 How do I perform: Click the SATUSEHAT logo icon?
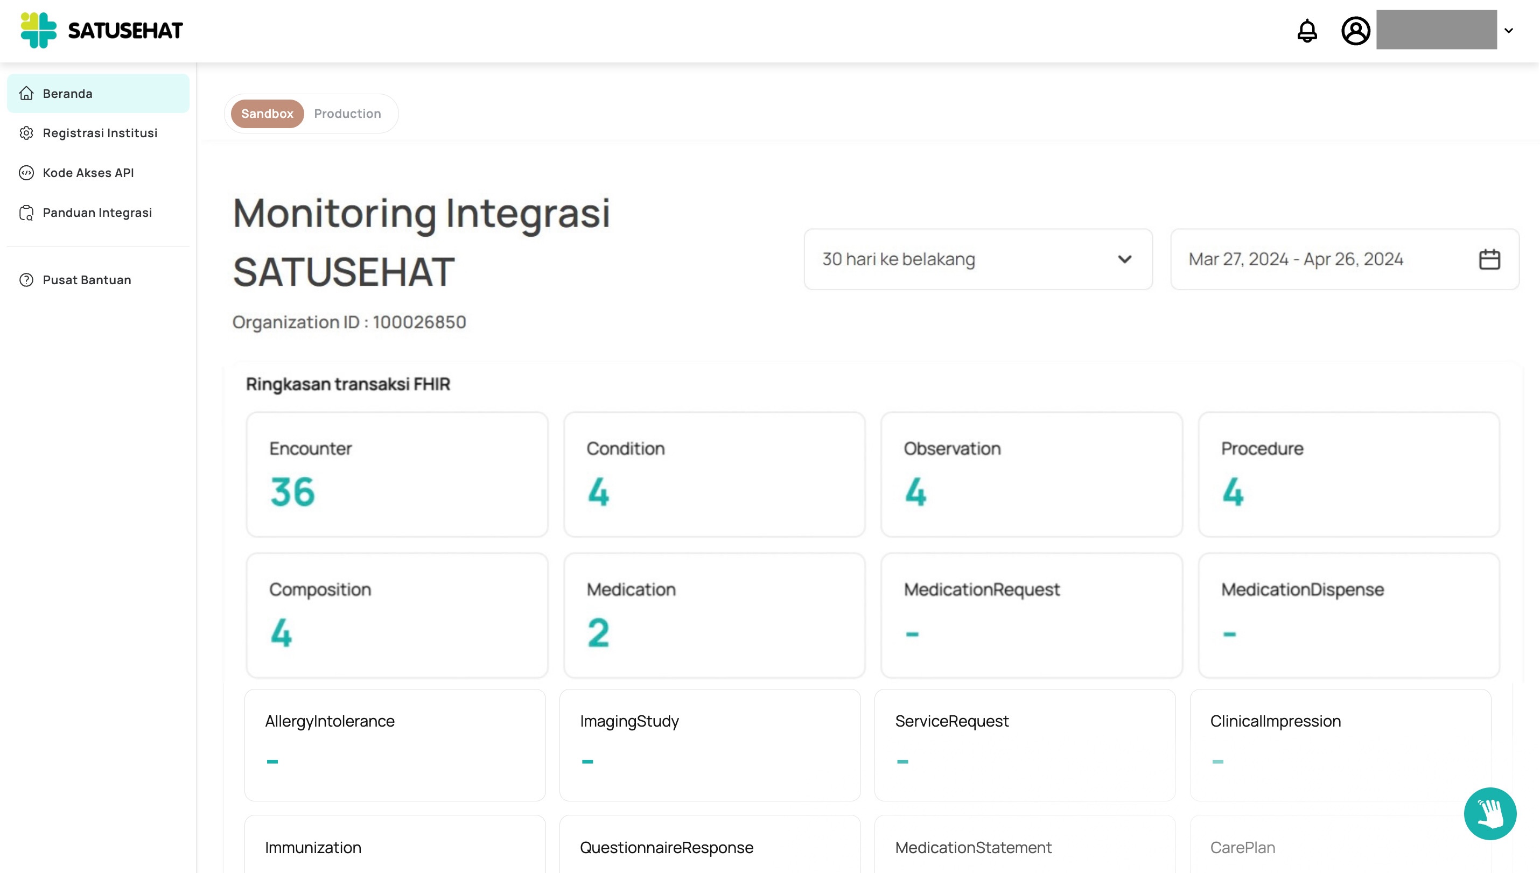[x=38, y=31]
